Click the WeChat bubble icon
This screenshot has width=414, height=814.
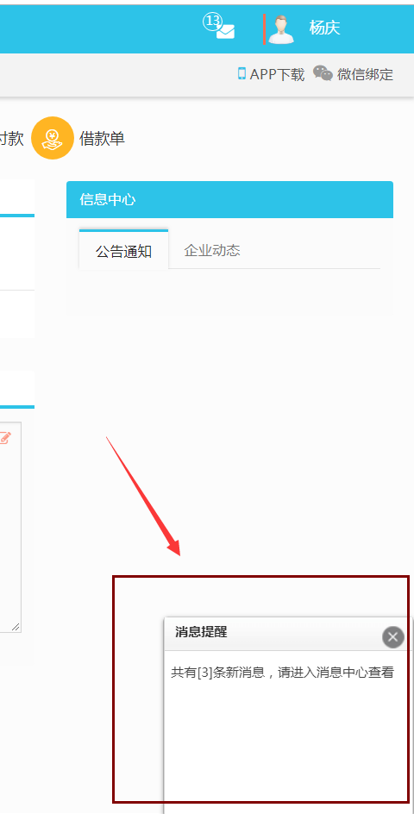click(323, 73)
